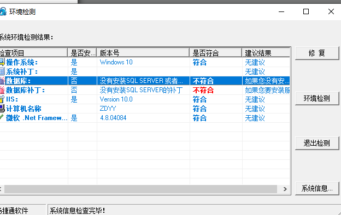This screenshot has width=341, height=215.
Task: Open 系统信息... system info dialog
Action: [x=317, y=188]
